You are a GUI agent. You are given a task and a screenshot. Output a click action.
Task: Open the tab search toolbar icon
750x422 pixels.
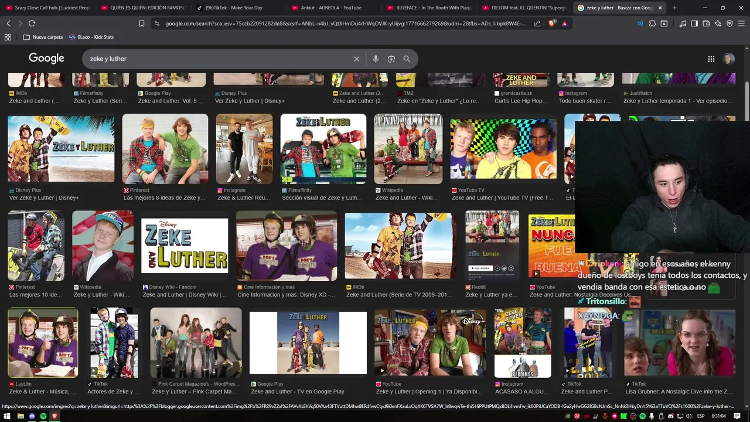pos(664,23)
